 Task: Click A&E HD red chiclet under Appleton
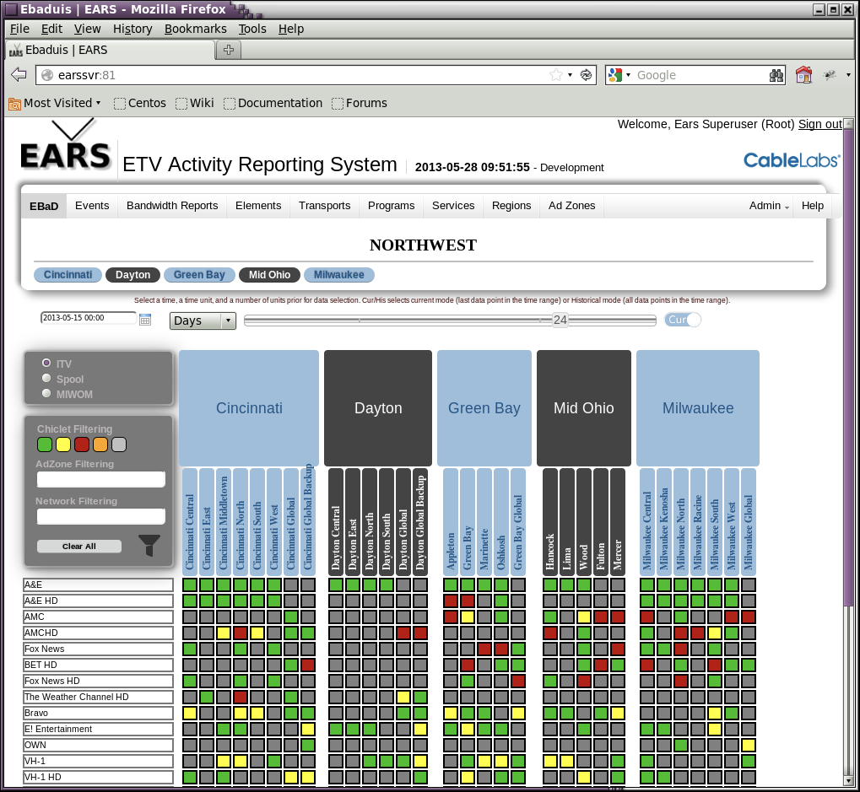(451, 601)
